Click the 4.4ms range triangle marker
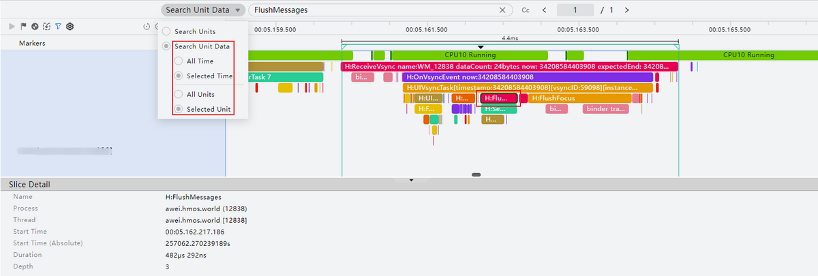 481,47
